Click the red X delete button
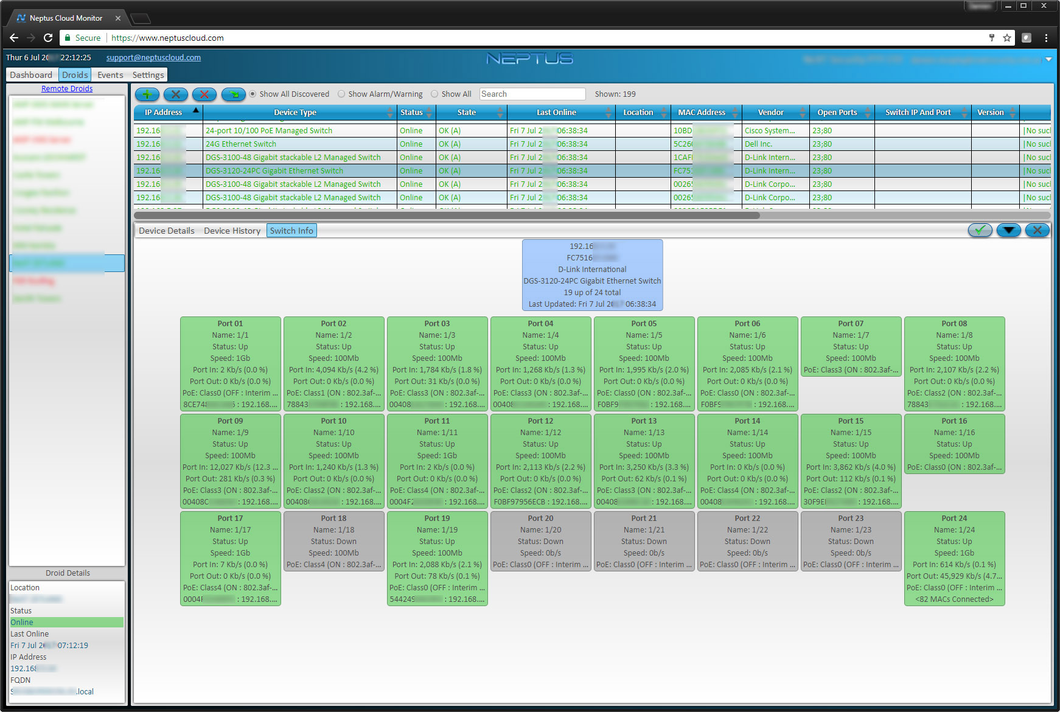 [x=204, y=94]
